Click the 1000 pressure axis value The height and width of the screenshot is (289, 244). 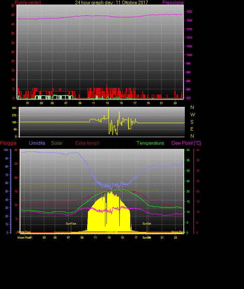[189, 55]
